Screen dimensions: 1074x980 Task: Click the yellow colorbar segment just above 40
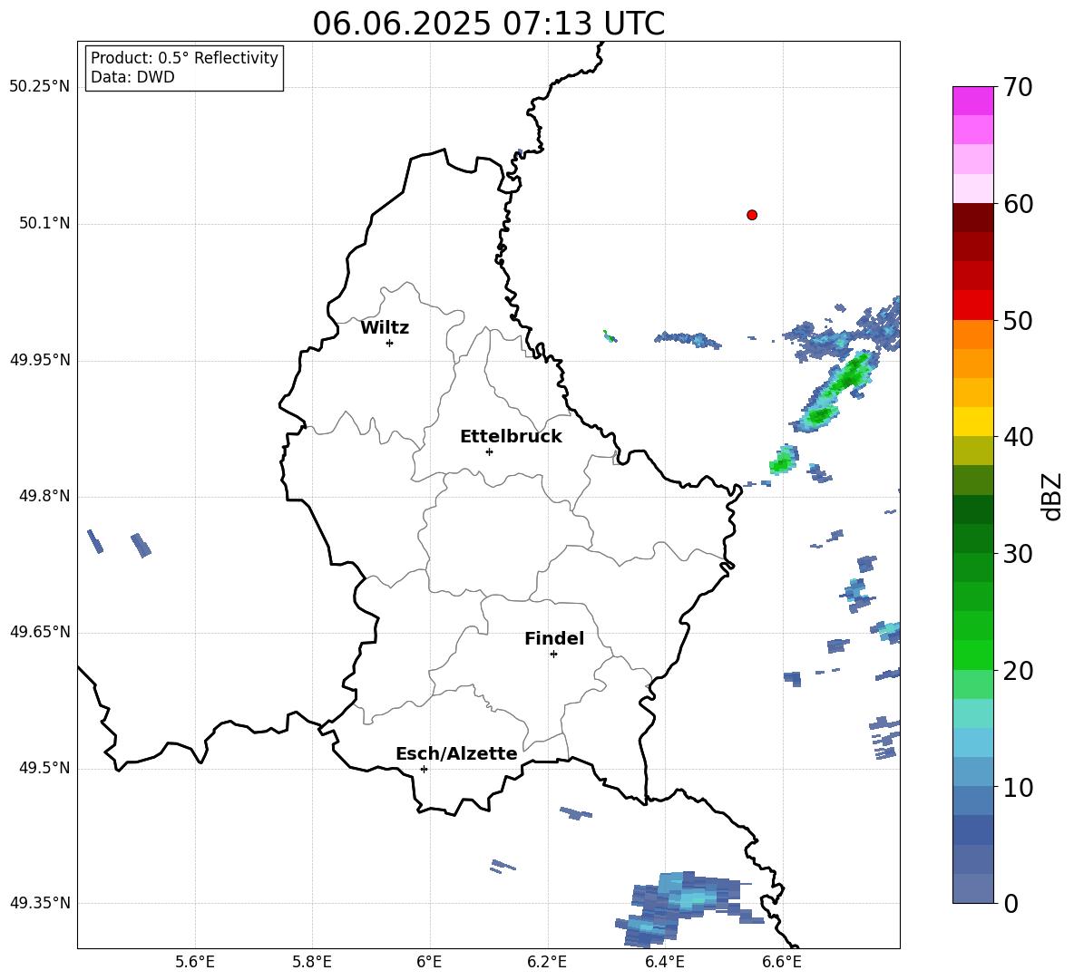coord(972,422)
